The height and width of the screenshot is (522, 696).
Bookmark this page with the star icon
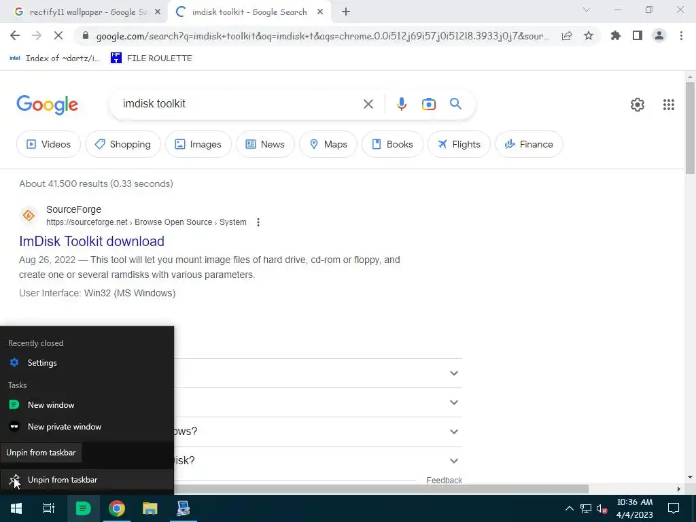tap(589, 36)
